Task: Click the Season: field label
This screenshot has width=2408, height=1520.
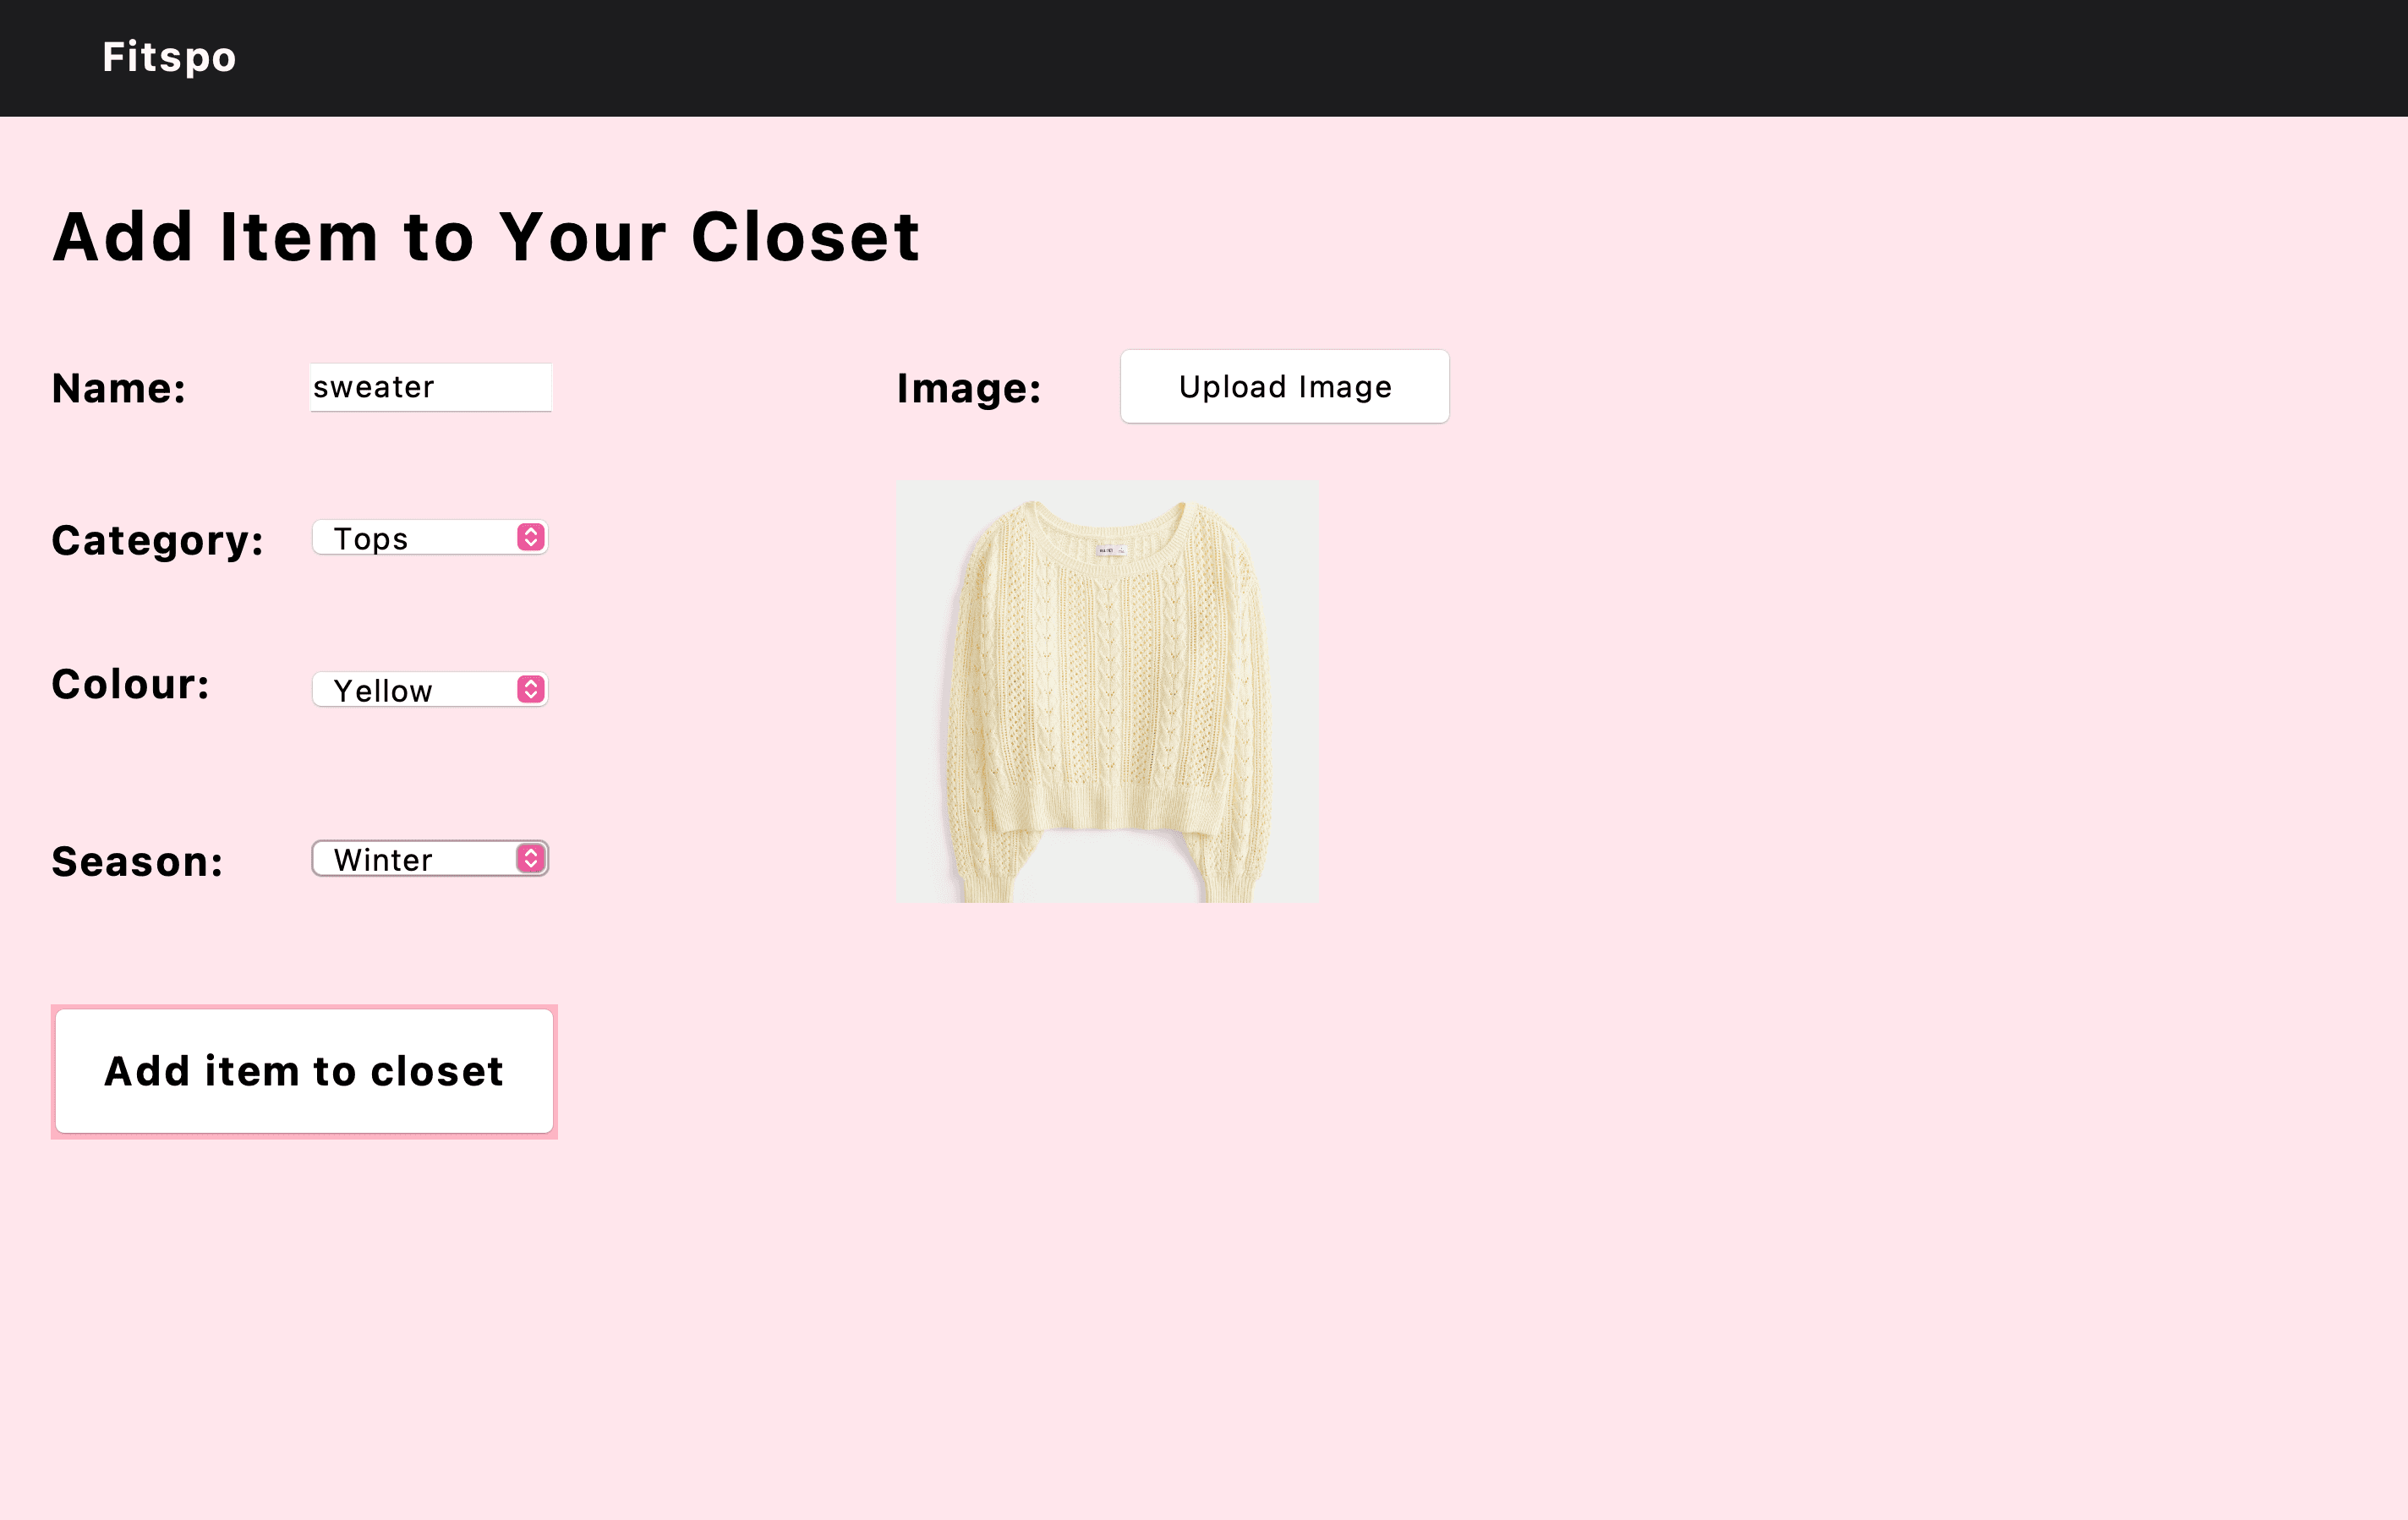Action: [138, 862]
